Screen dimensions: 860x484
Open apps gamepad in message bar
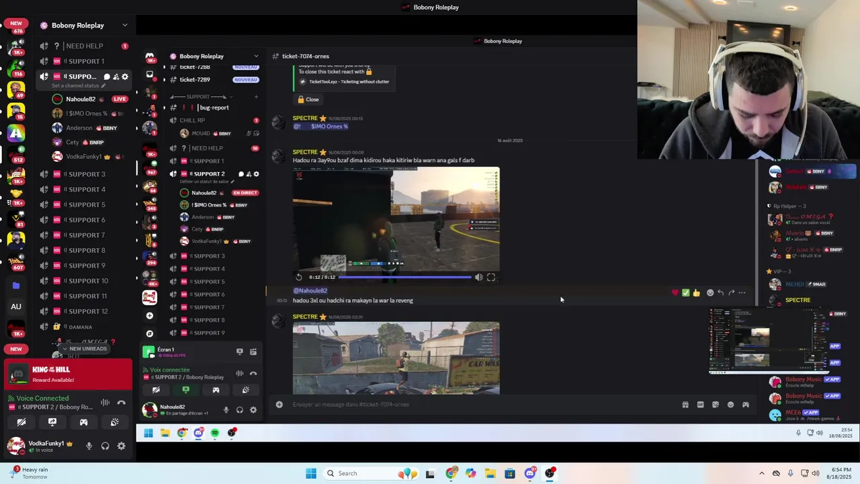pyautogui.click(x=746, y=405)
